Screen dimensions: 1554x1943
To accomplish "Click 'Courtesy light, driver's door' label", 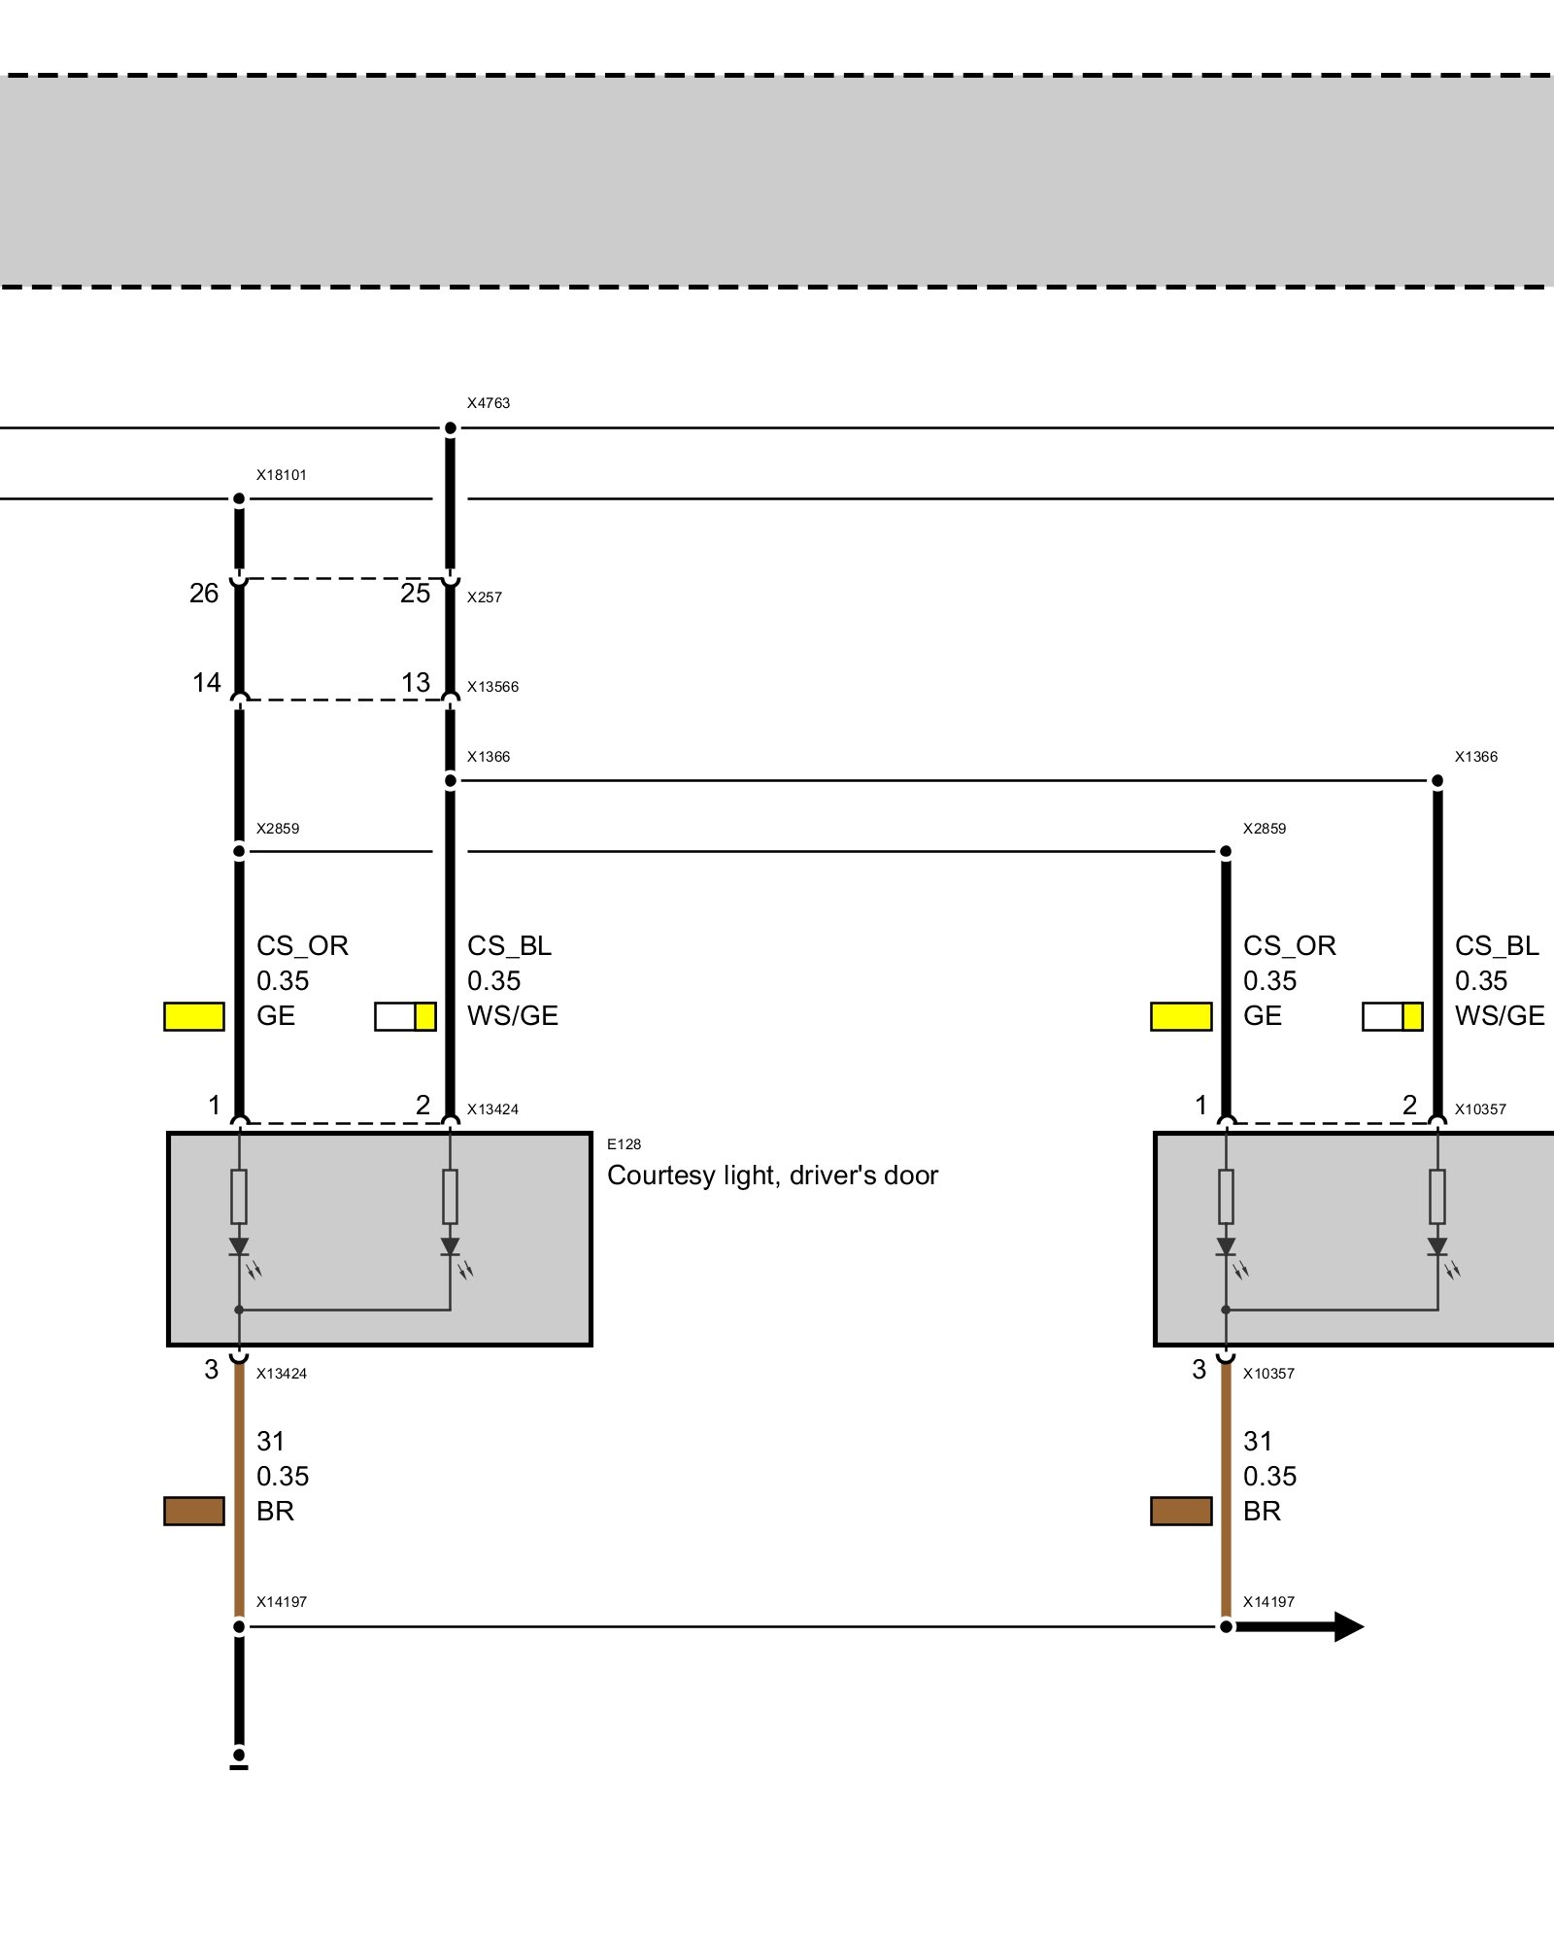I will click(772, 1176).
